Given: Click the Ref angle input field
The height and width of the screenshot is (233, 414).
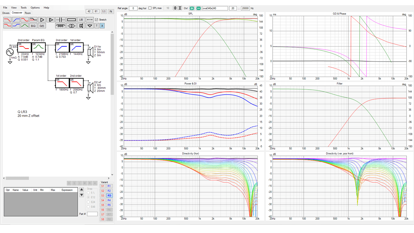Looking at the screenshot, I should click(x=133, y=8).
